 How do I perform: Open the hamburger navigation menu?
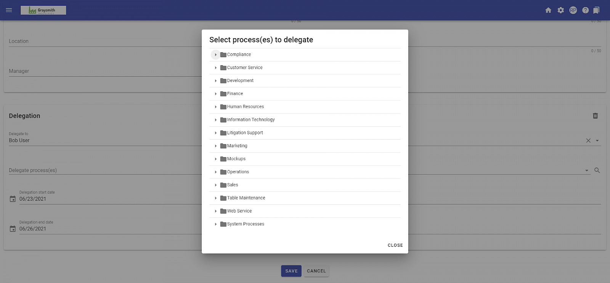click(9, 10)
